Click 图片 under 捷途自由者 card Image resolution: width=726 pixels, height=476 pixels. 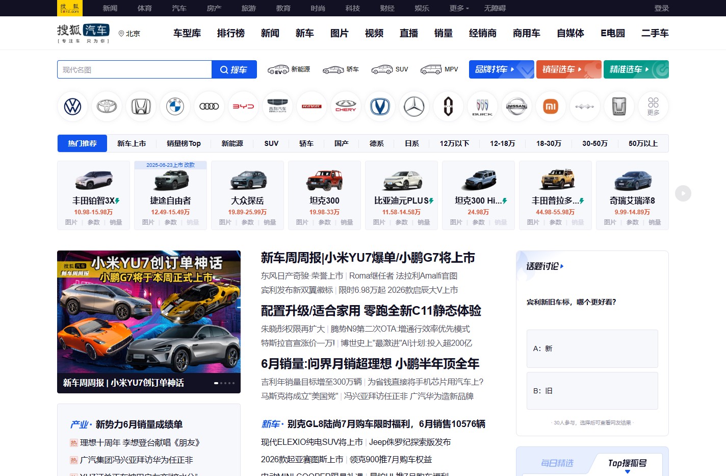148,222
